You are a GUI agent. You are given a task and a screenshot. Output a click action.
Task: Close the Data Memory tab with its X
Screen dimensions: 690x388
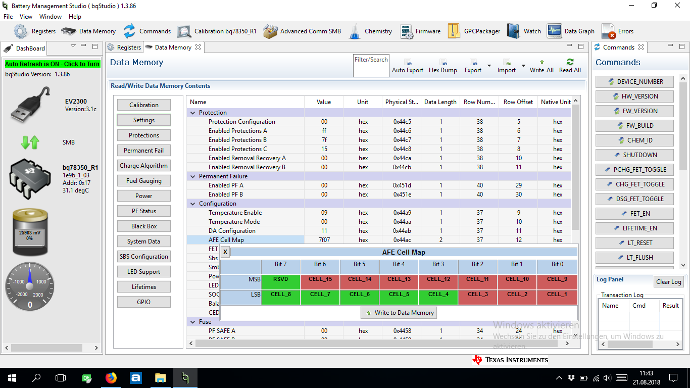pyautogui.click(x=198, y=47)
